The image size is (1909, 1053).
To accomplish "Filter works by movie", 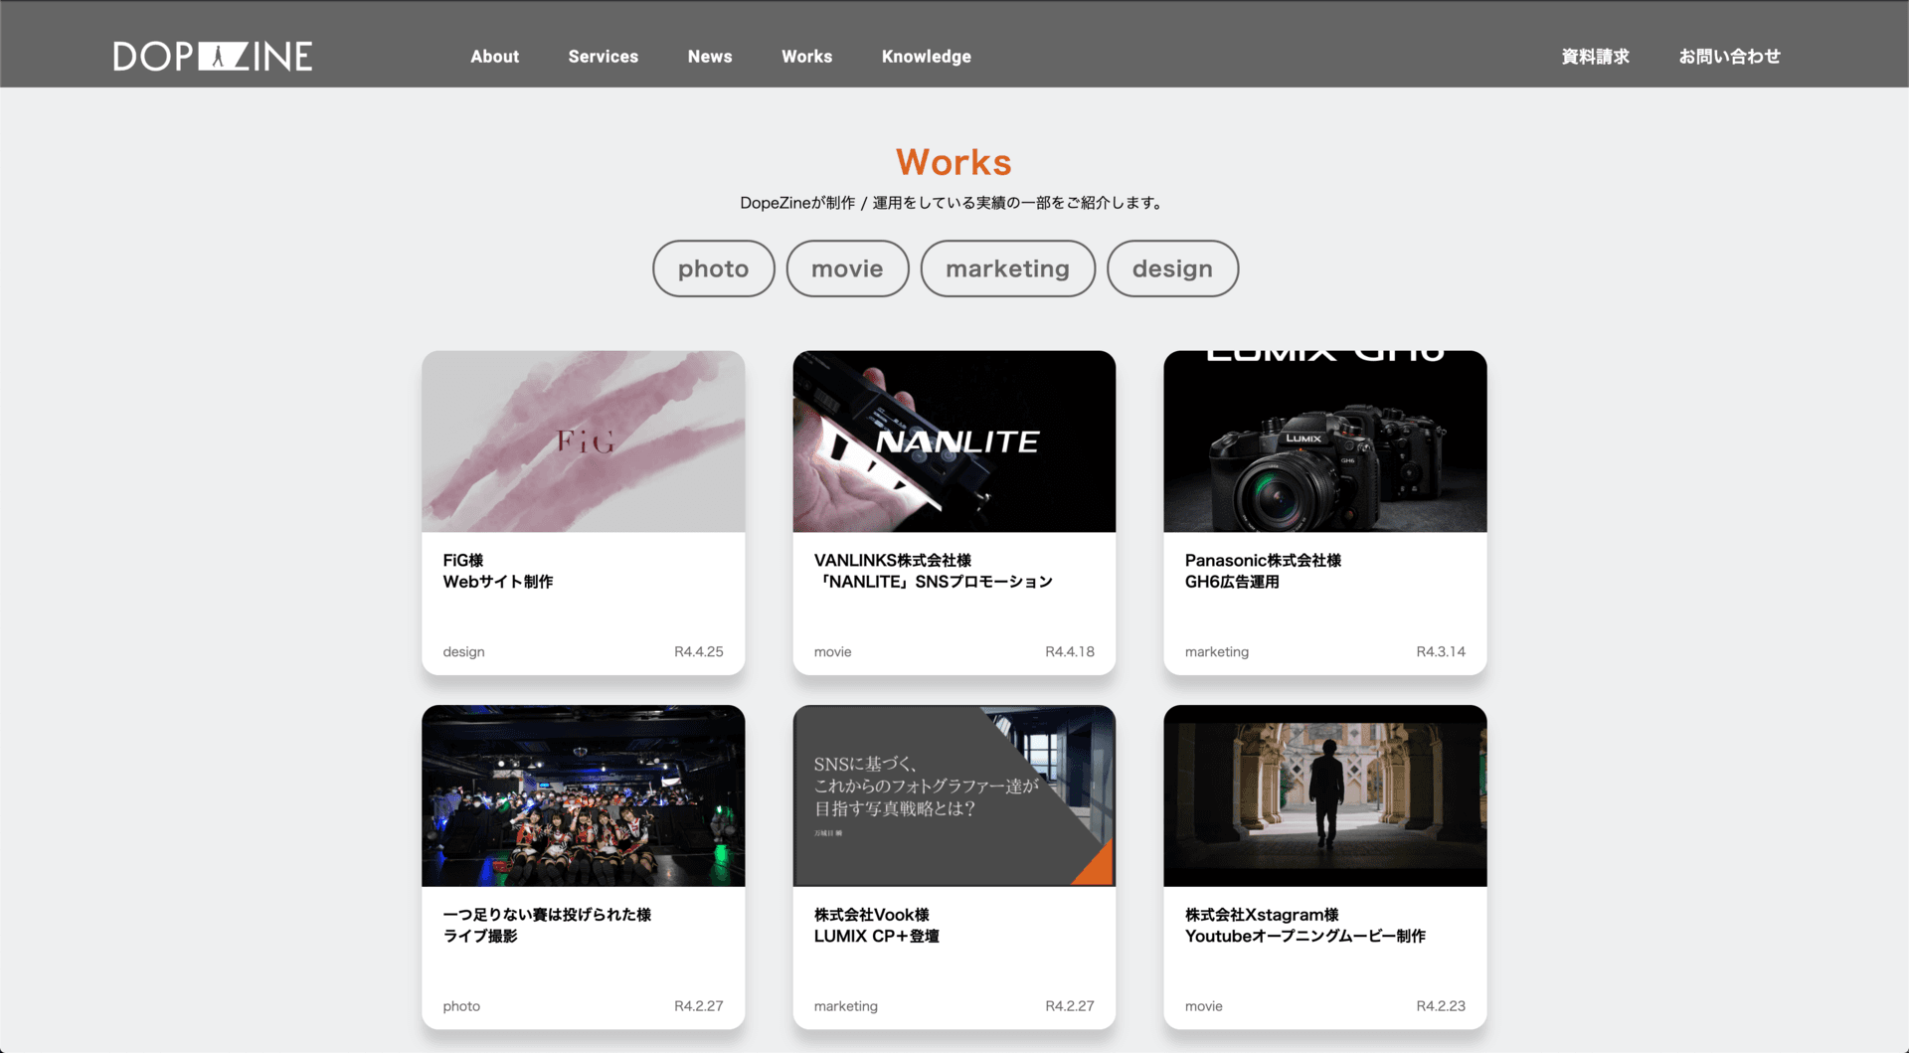I will pyautogui.click(x=847, y=268).
